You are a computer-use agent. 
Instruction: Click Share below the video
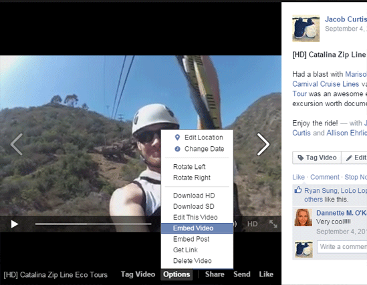[x=215, y=274]
